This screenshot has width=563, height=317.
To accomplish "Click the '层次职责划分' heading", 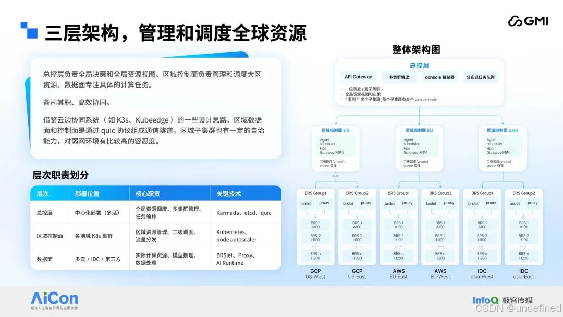I will (60, 175).
